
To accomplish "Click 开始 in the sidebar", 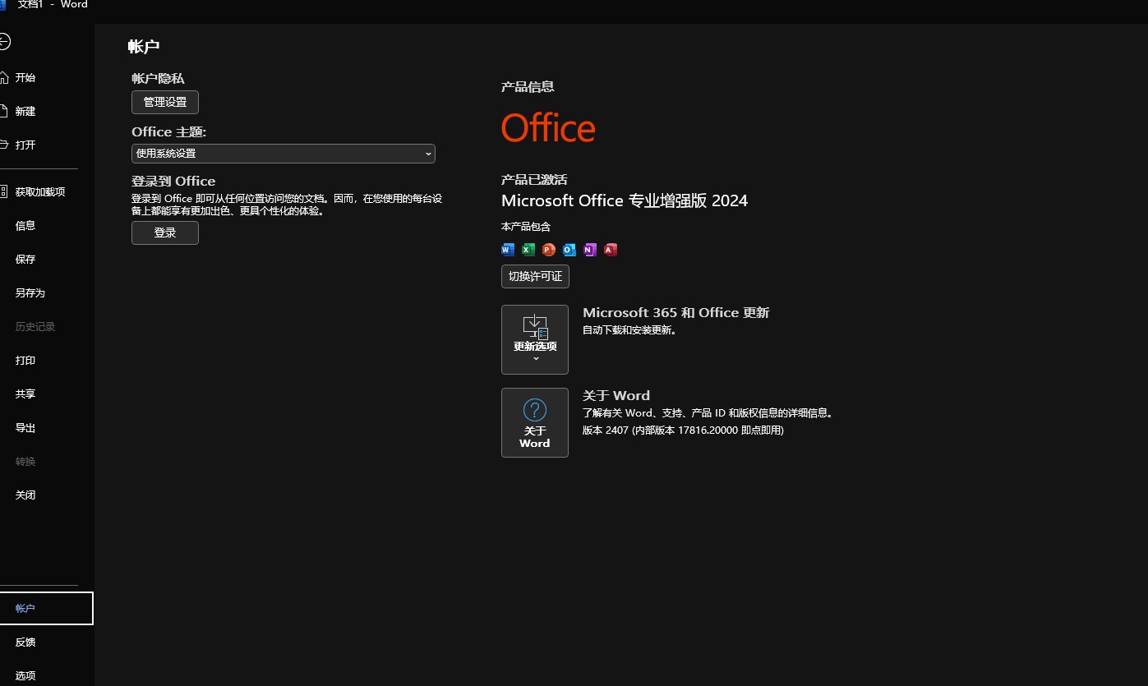I will coord(25,77).
